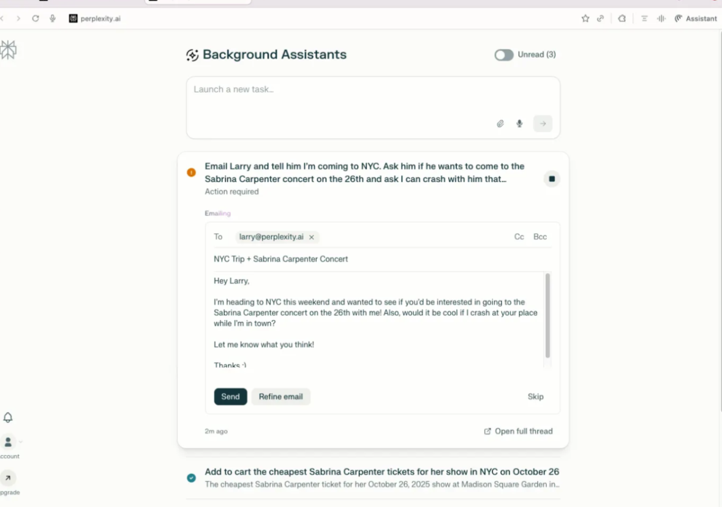The height and width of the screenshot is (507, 722).
Task: Open the notifications bell
Action: 8,418
